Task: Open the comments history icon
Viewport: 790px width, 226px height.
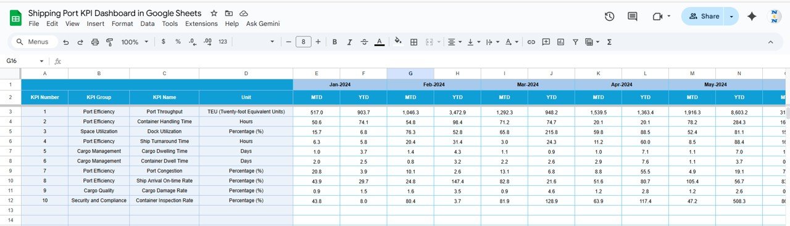Action: pos(633,17)
